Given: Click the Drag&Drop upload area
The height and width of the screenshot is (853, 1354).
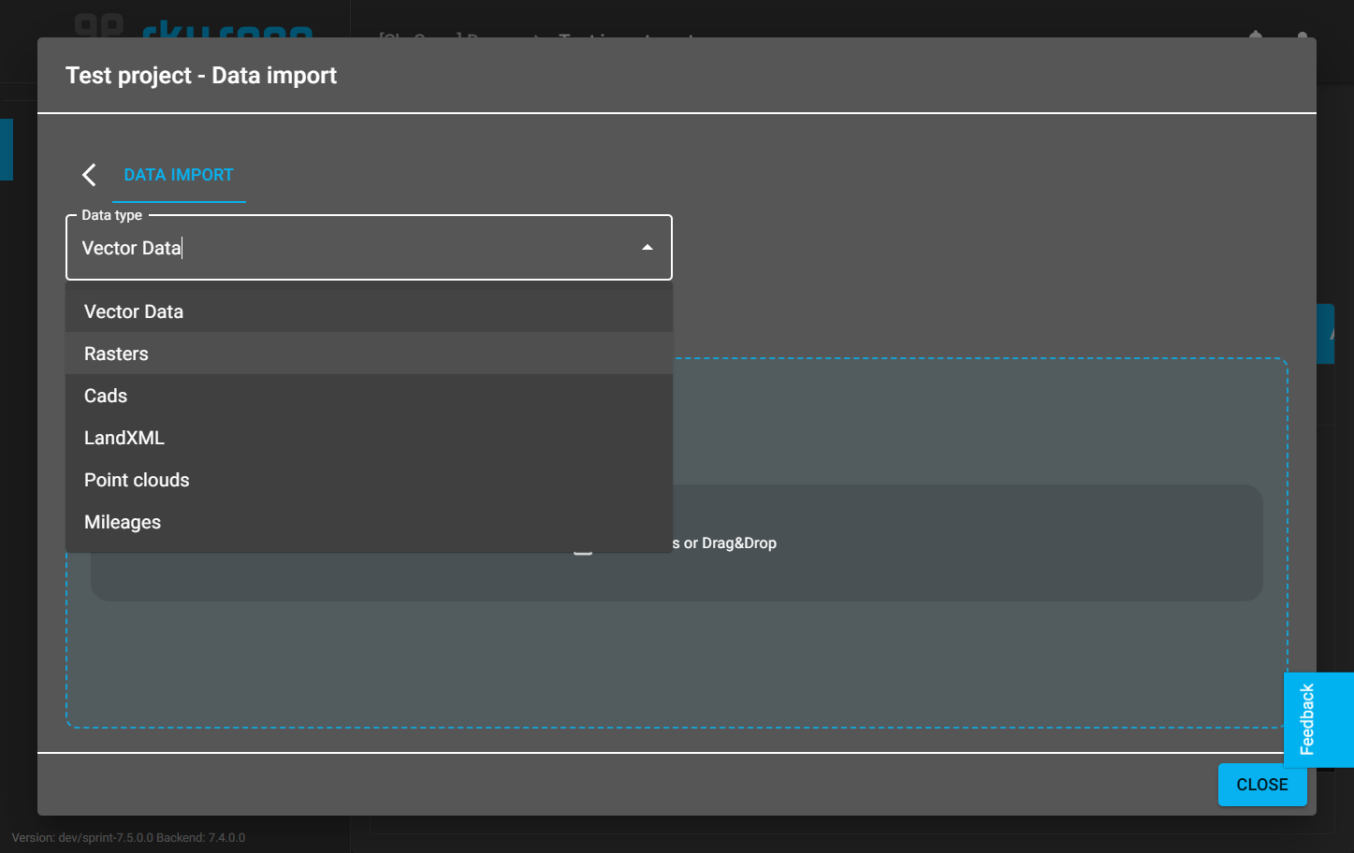Looking at the screenshot, I should [x=677, y=542].
